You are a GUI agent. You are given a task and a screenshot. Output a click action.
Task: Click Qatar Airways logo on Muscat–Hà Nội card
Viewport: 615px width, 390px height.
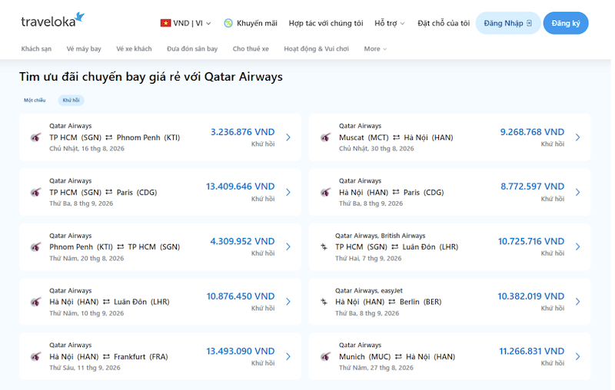(325, 137)
